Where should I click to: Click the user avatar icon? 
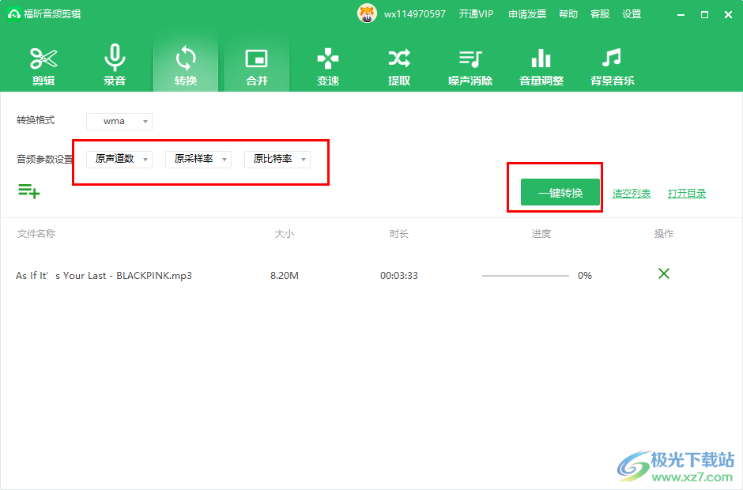click(x=367, y=14)
